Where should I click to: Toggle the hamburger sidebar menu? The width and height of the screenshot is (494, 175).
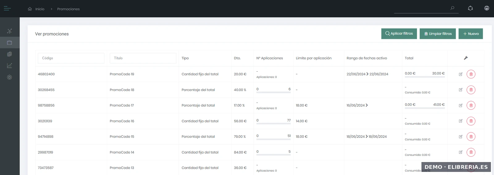[x=7, y=9]
